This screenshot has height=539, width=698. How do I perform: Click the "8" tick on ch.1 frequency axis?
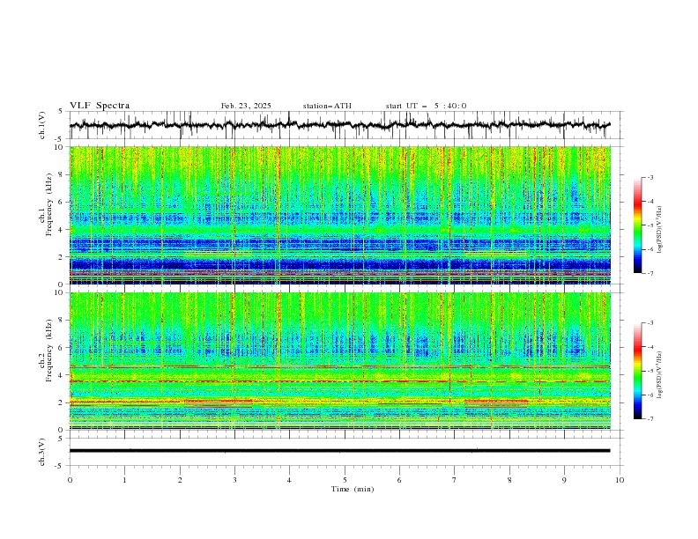click(x=62, y=174)
